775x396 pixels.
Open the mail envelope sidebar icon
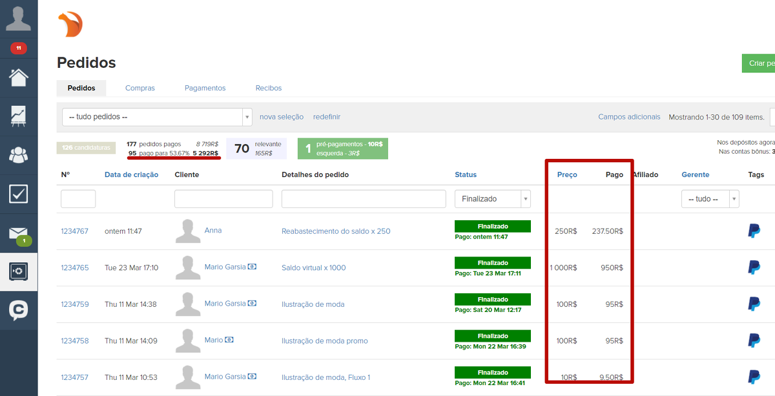(18, 233)
